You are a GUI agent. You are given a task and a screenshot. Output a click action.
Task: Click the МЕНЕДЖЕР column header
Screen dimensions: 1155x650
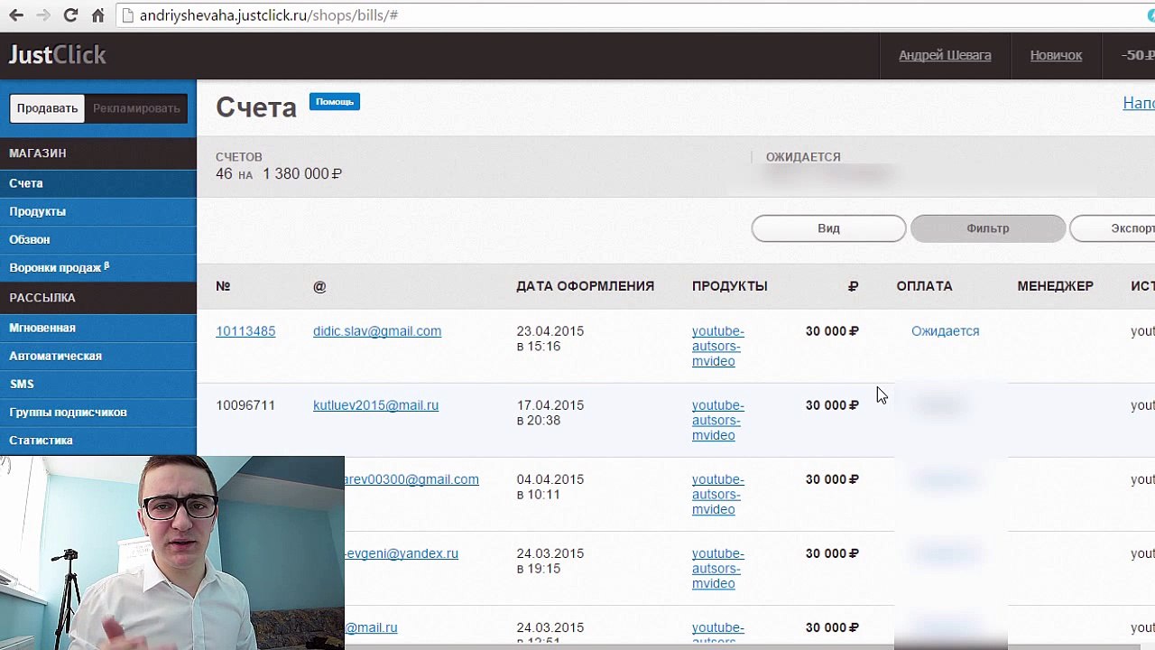(1055, 286)
